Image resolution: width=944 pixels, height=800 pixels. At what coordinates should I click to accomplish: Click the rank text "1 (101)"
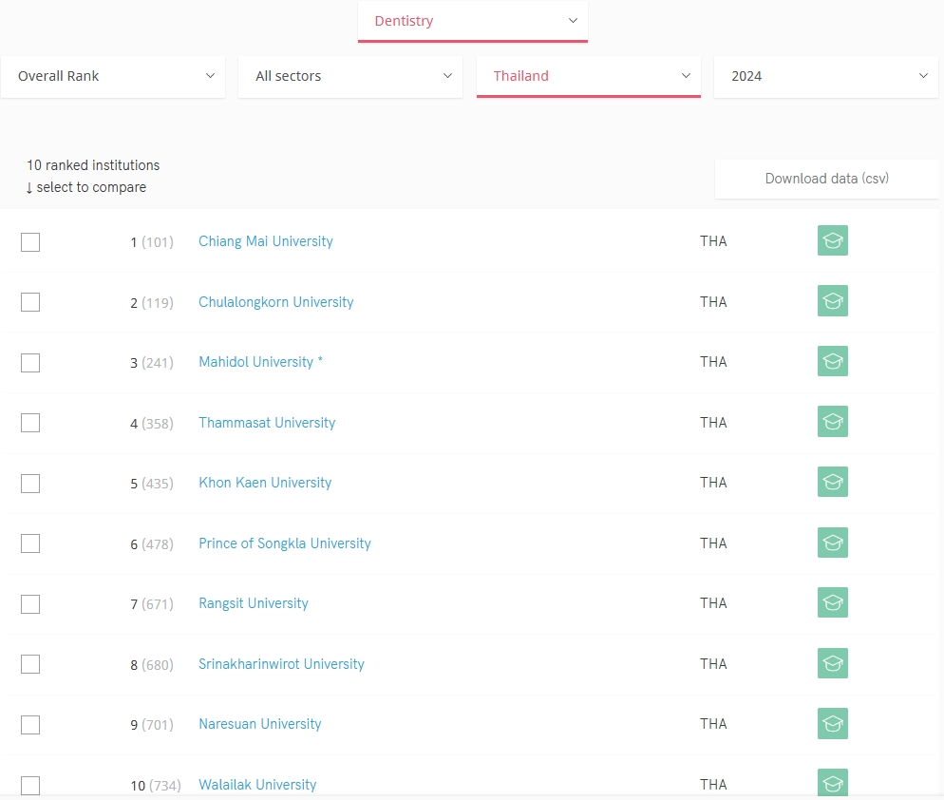[152, 242]
